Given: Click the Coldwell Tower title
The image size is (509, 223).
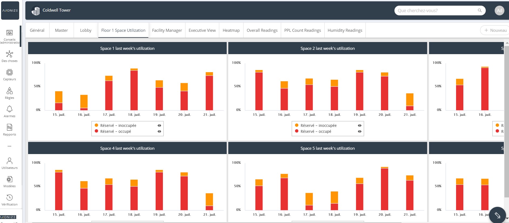Looking at the screenshot, I should pyautogui.click(x=56, y=10).
